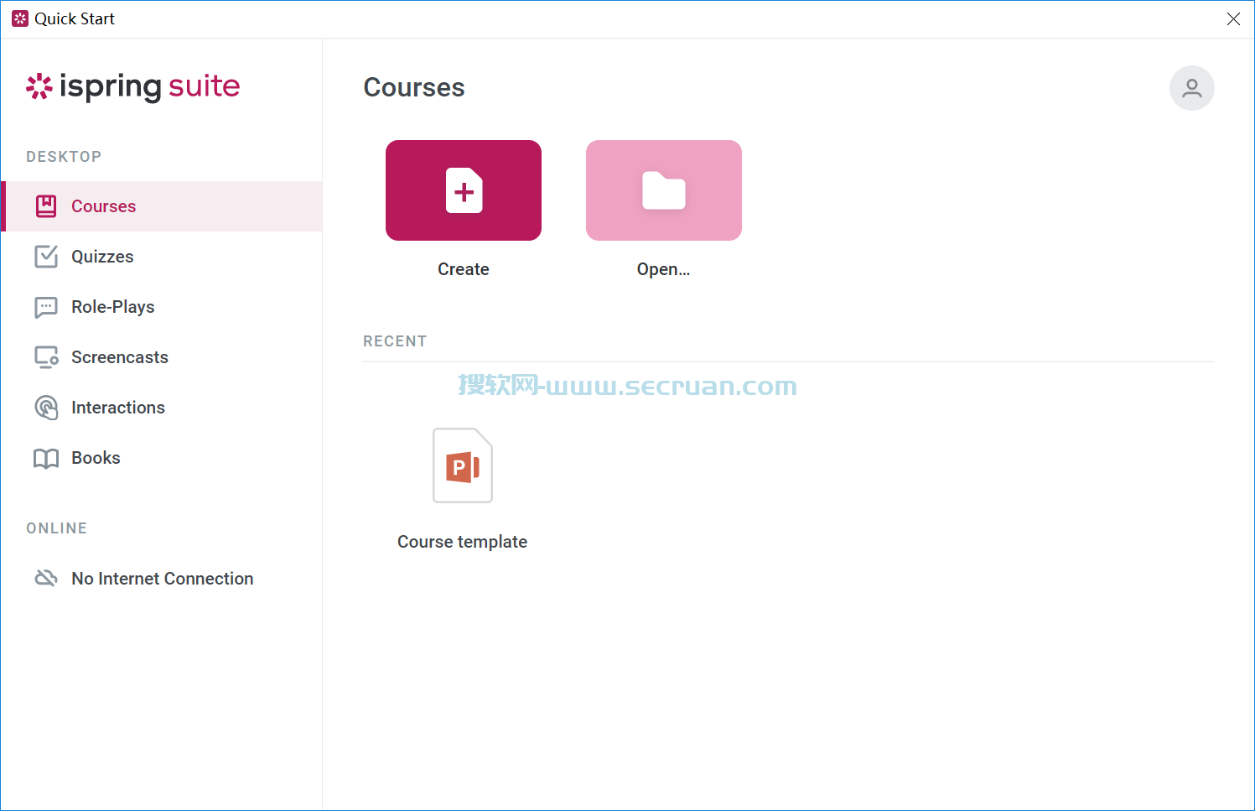The width and height of the screenshot is (1255, 811).
Task: Click the PowerPoint Course template file icon
Action: point(463,465)
